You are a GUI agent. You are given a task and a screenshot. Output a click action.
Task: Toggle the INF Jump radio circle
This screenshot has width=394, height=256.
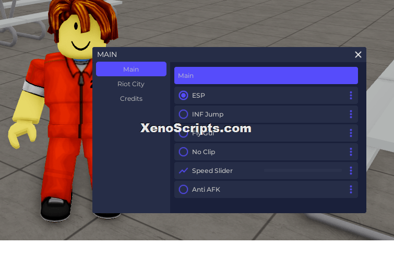(183, 114)
